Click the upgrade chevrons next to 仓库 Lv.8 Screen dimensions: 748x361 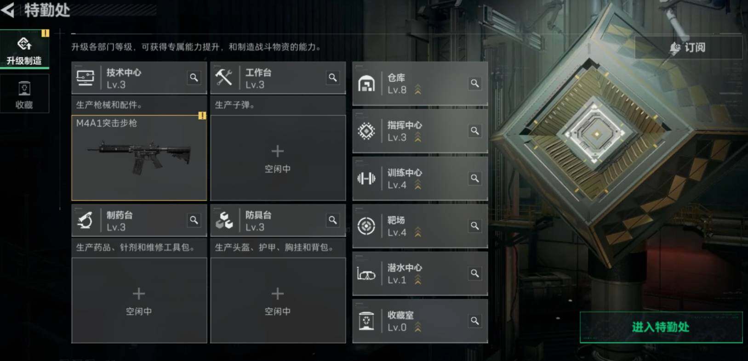pyautogui.click(x=418, y=90)
